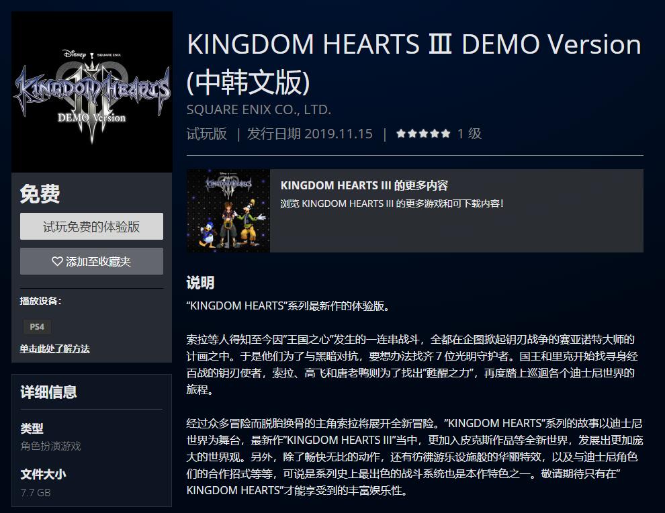The height and width of the screenshot is (513, 665).
Task: Click the 详细信息 section heading
Action: click(48, 391)
